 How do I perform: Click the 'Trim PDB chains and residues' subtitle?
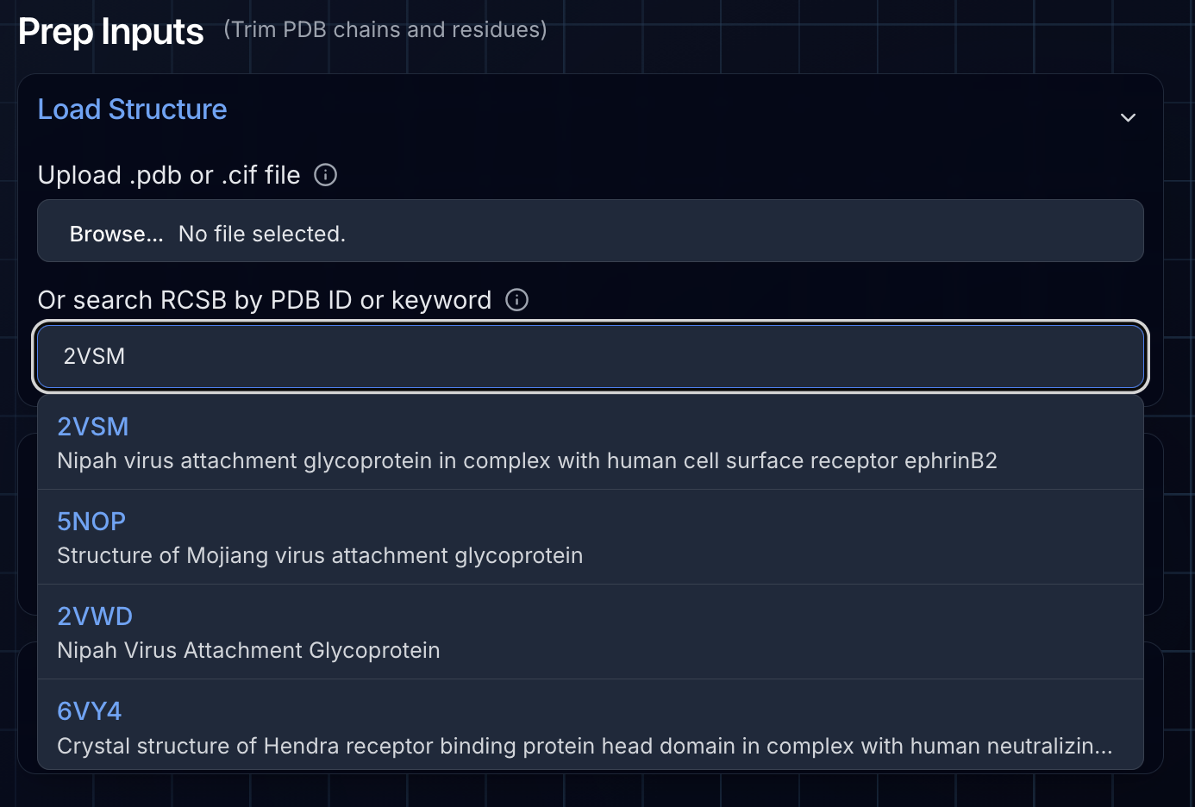384,29
